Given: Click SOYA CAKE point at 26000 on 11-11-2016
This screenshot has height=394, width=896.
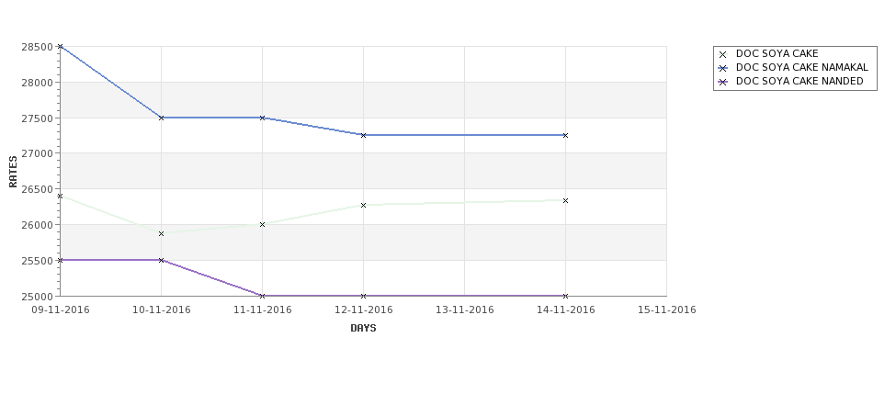Looking at the screenshot, I should tap(262, 225).
